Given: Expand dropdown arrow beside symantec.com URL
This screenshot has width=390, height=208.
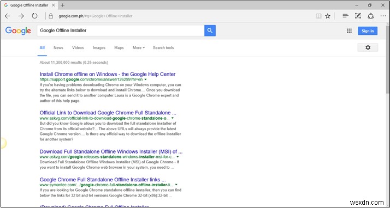Looking at the screenshot, I should [176, 185].
